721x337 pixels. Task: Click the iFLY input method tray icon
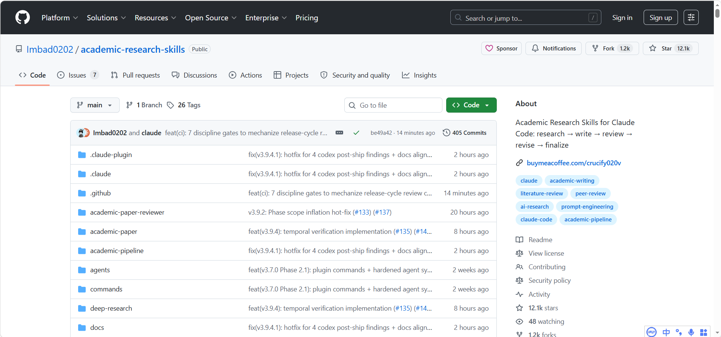click(x=652, y=332)
